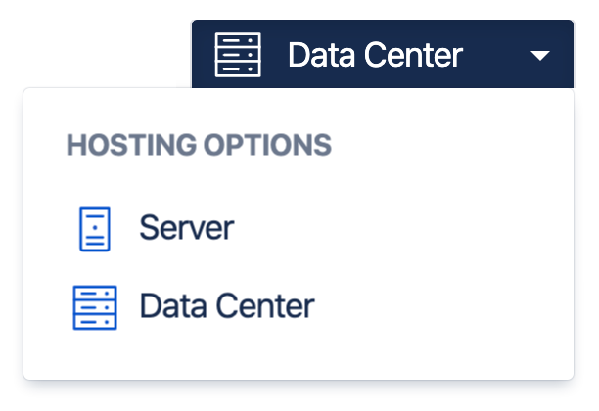This screenshot has height=411, width=599.
Task: Collapse the menu using the white caret arrow
Action: [x=541, y=56]
